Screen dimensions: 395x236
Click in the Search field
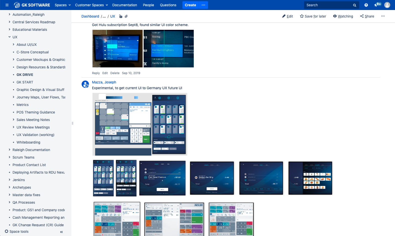(x=328, y=5)
